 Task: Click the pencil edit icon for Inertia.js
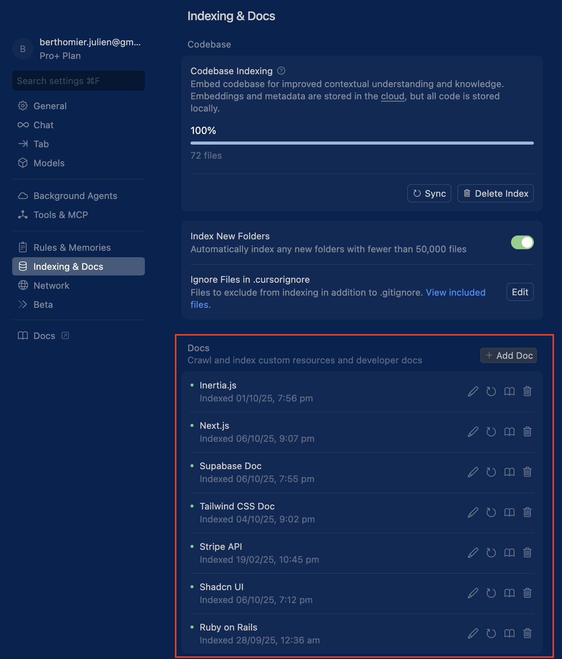point(473,392)
